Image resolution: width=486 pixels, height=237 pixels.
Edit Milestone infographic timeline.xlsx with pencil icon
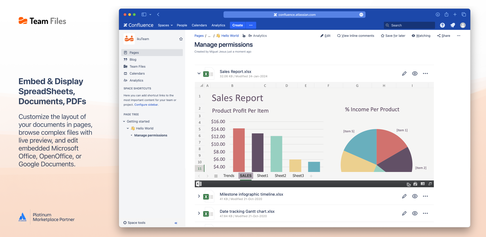click(x=404, y=196)
